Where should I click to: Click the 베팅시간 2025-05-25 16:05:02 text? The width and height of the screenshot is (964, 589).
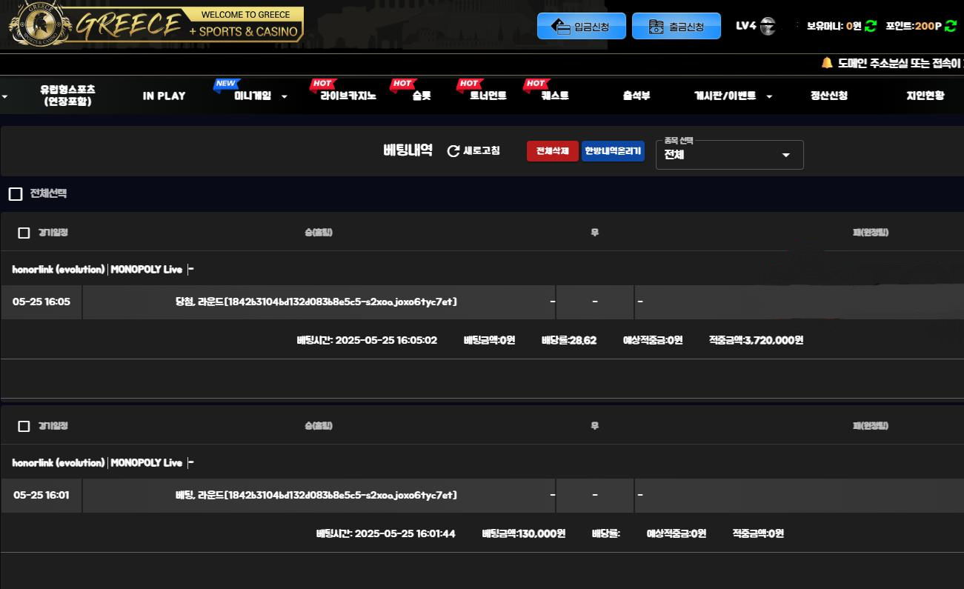click(x=367, y=341)
